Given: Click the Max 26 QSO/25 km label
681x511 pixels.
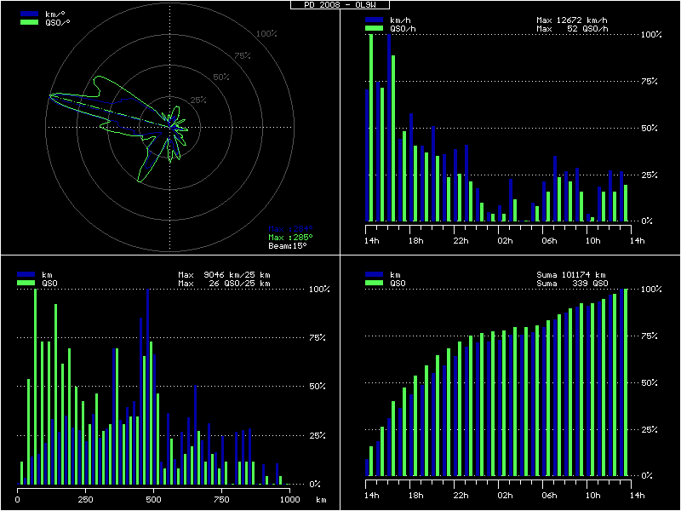Looking at the screenshot, I should pyautogui.click(x=224, y=283).
